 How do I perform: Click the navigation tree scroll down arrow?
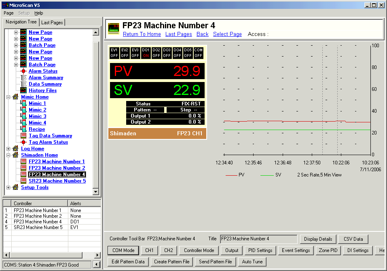coord(96,191)
